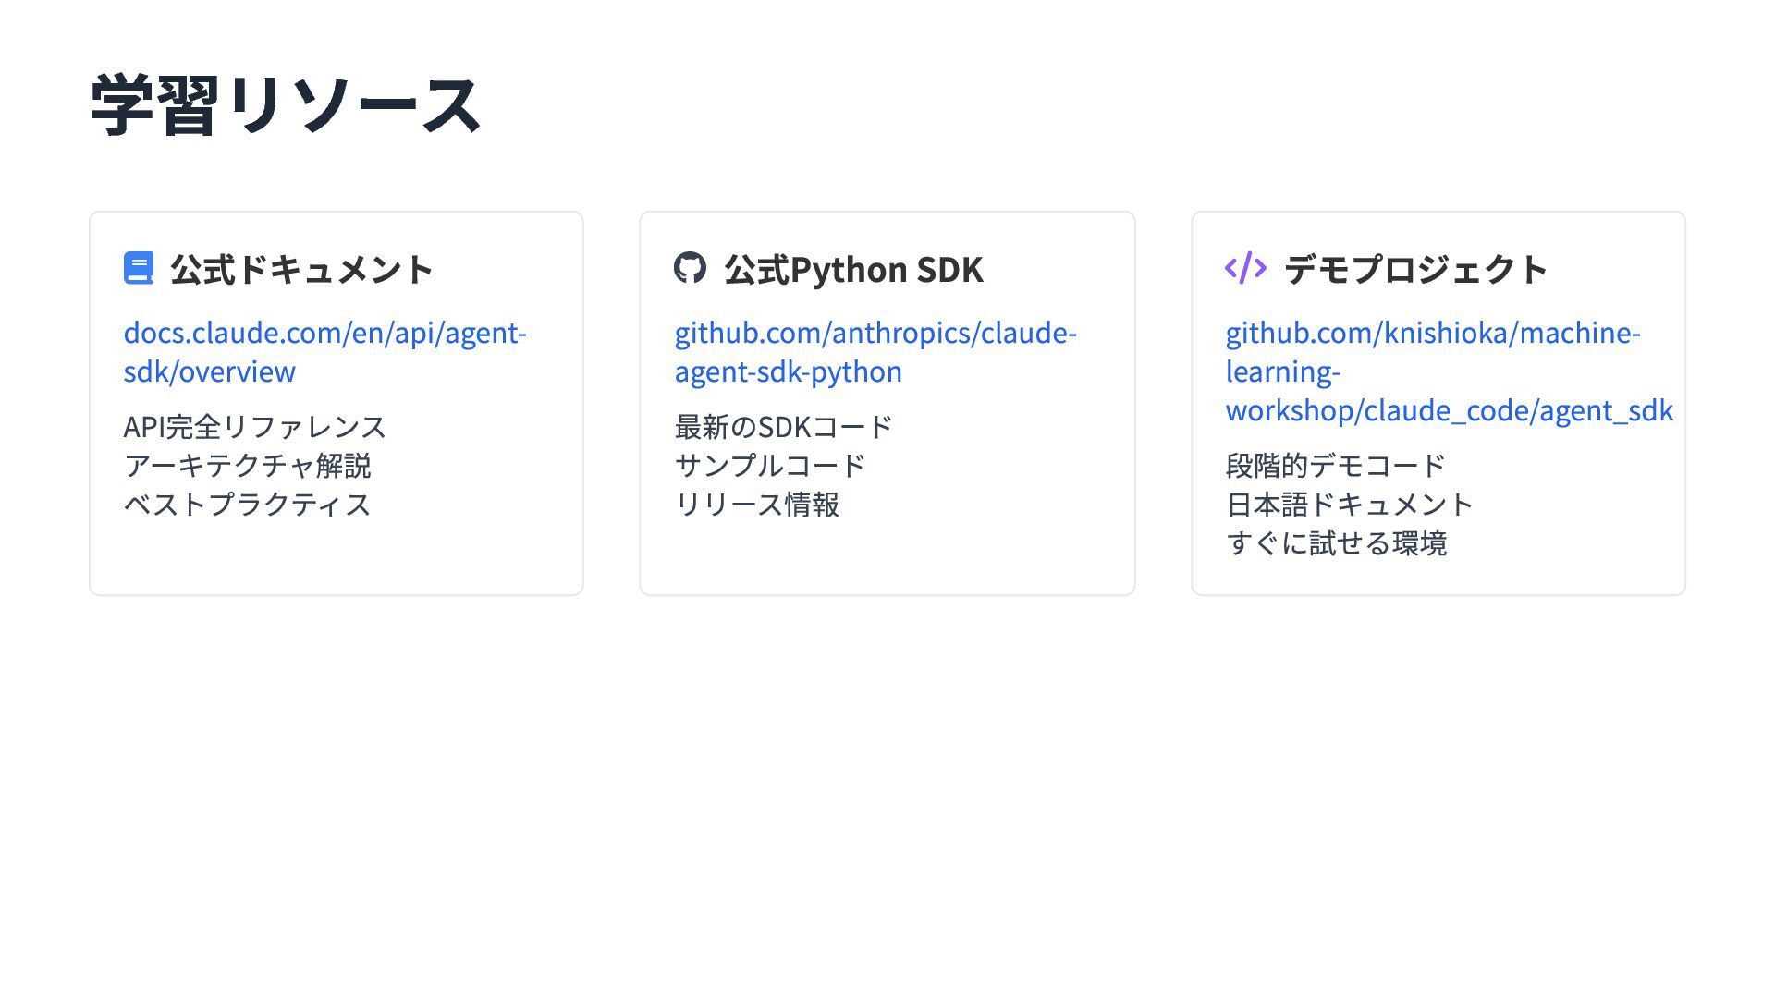Click the 学習リソース slide title
Screen dimensions: 1775x998
point(285,105)
